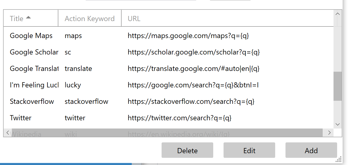Screen dimensions: 349x165
Task: Select the Twitter title cell
Action: [21, 118]
